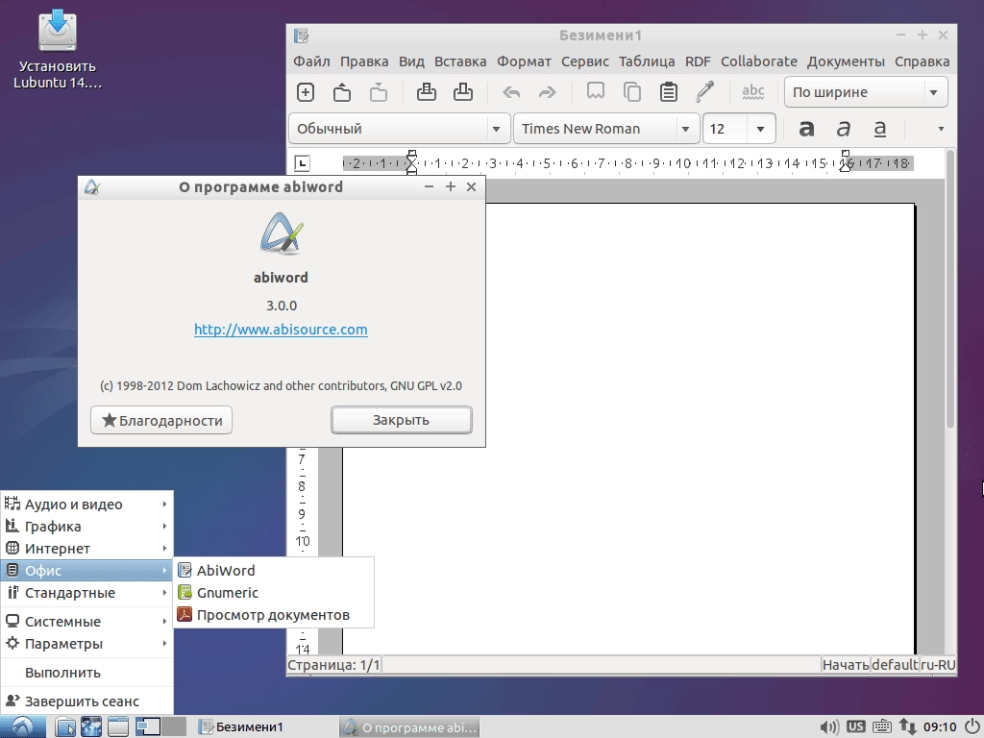984x738 pixels.
Task: Toggle italic text formatting
Action: [844, 129]
